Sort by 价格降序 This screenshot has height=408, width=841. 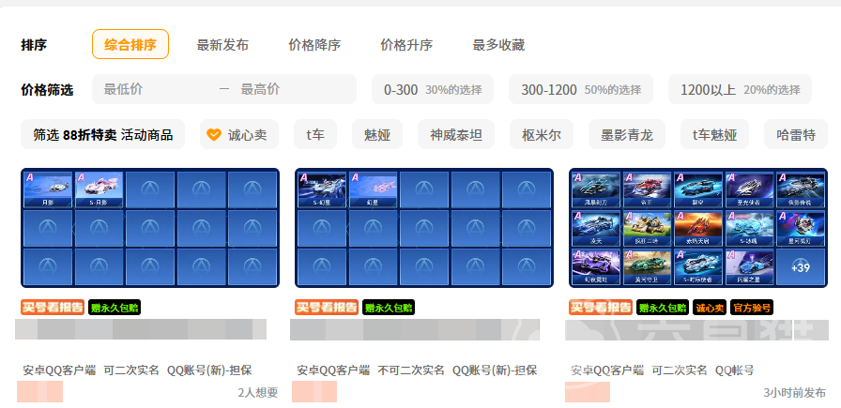click(314, 45)
